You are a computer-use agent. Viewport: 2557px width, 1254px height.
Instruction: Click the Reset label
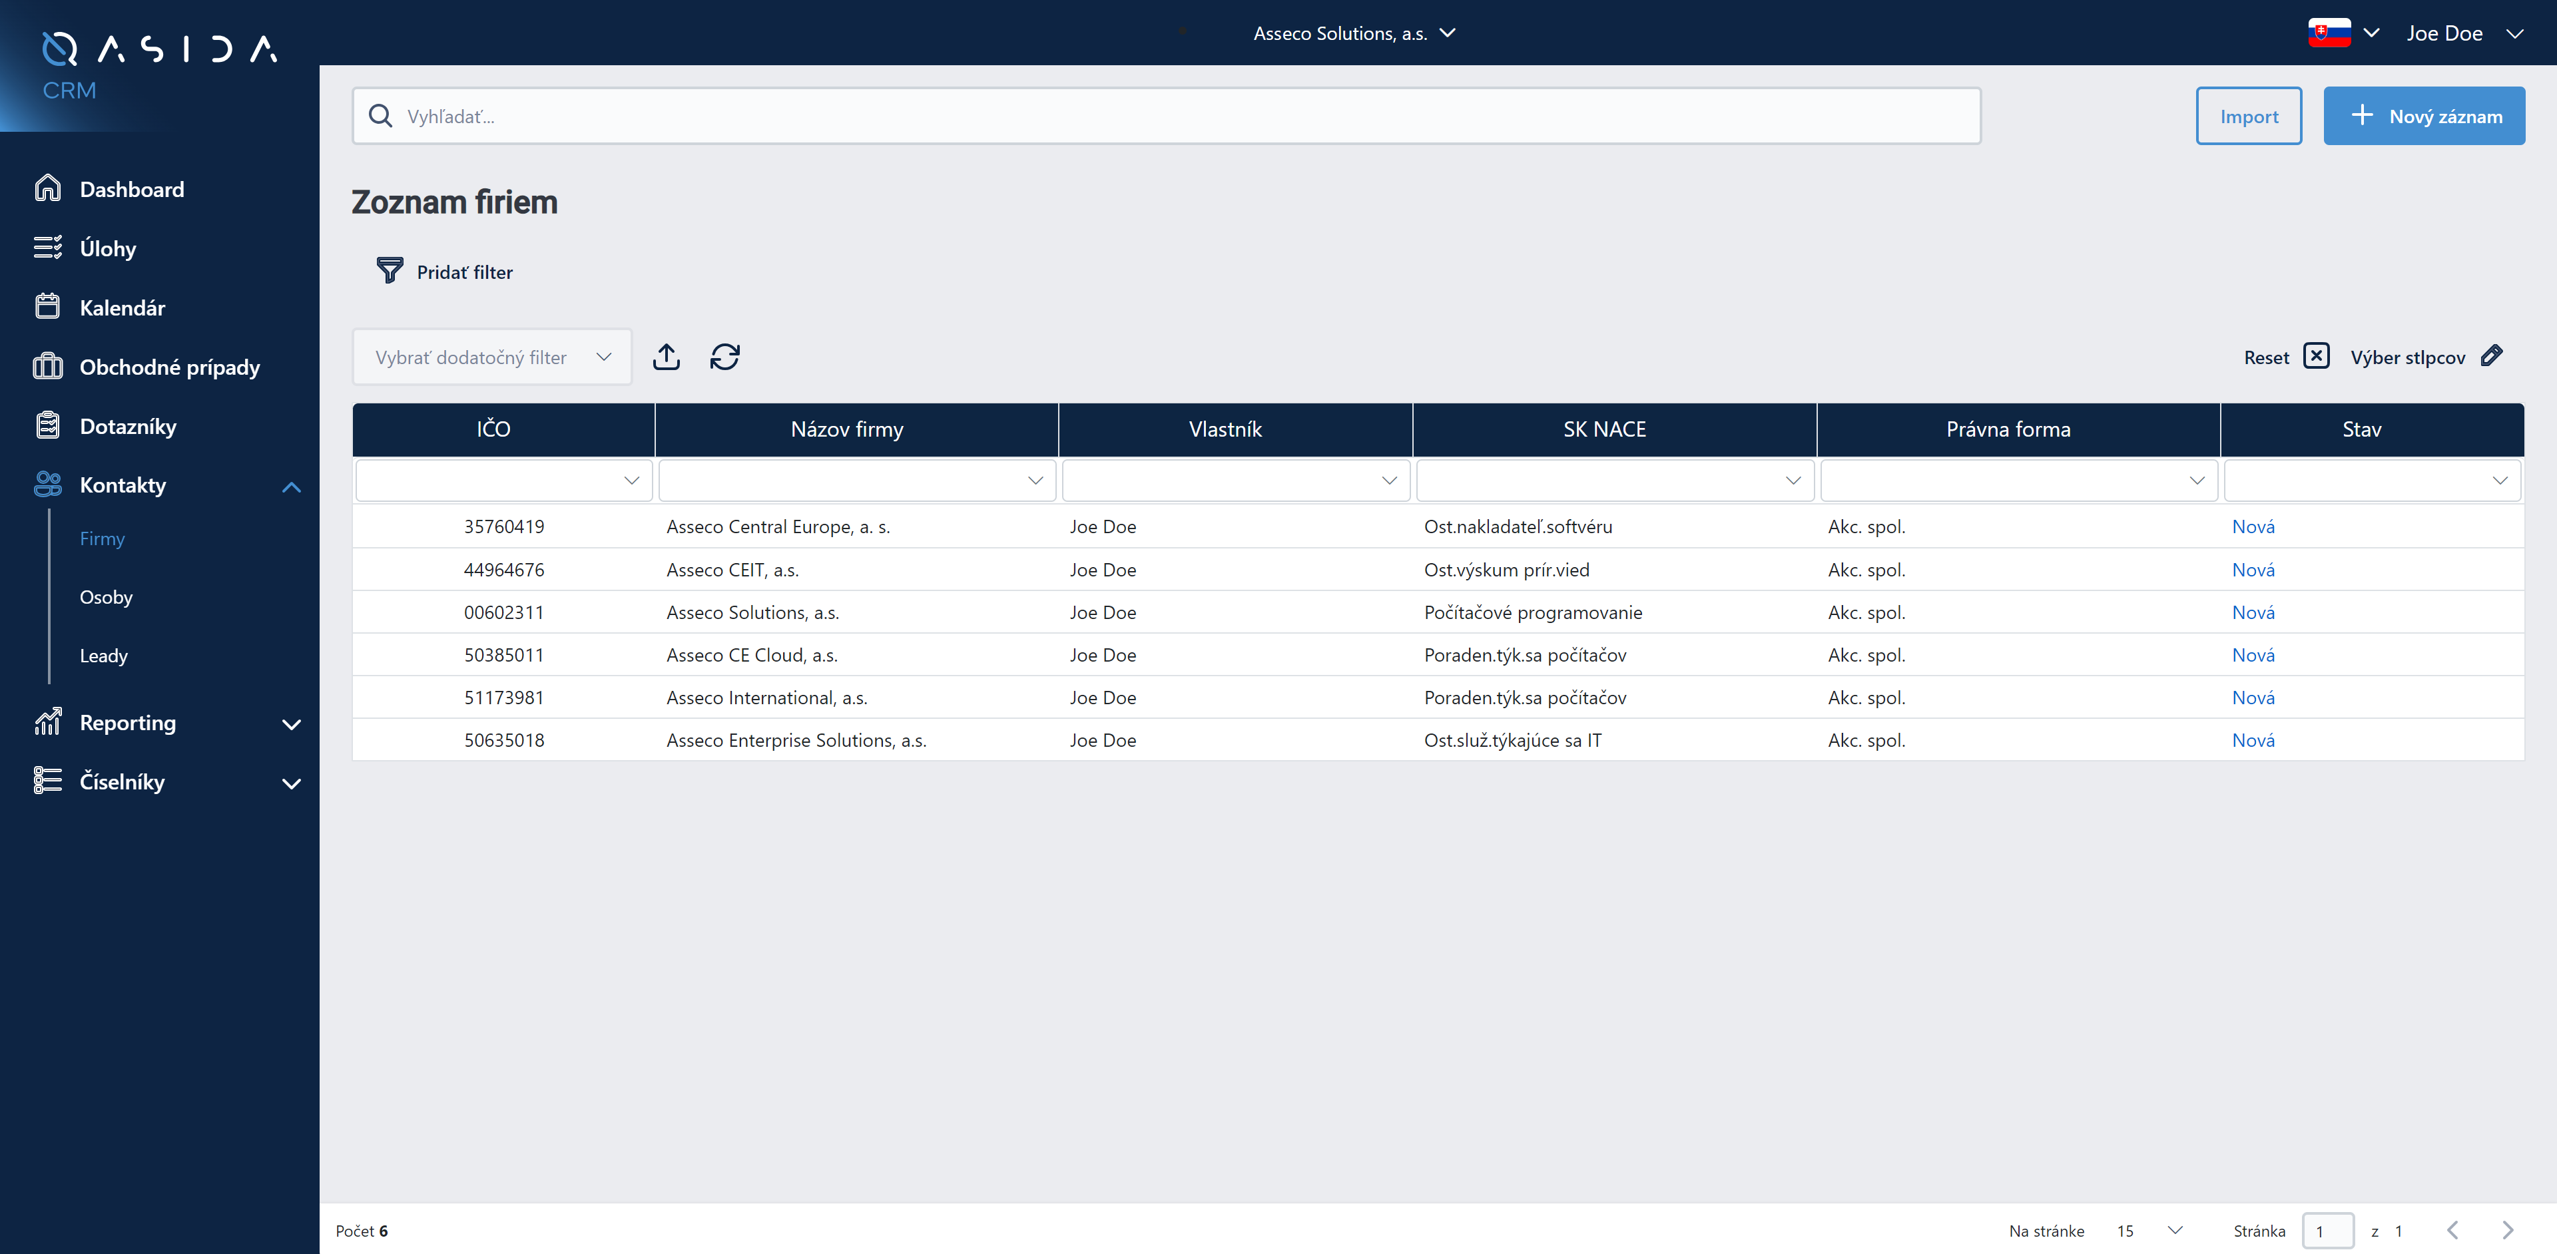coord(2266,357)
